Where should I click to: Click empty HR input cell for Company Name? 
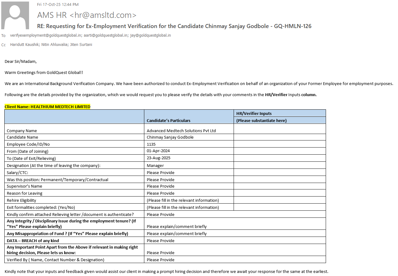click(280, 129)
